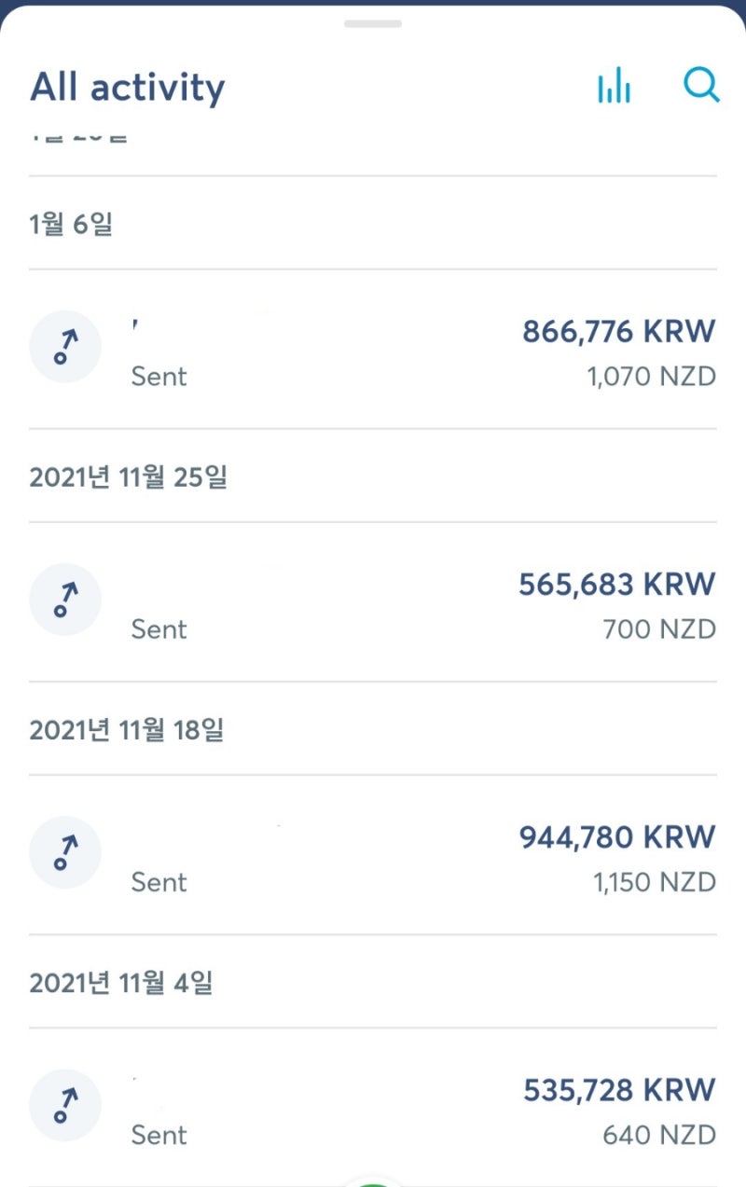
Task: Open the 565,683 KRW transfer amount
Action: tap(616, 585)
